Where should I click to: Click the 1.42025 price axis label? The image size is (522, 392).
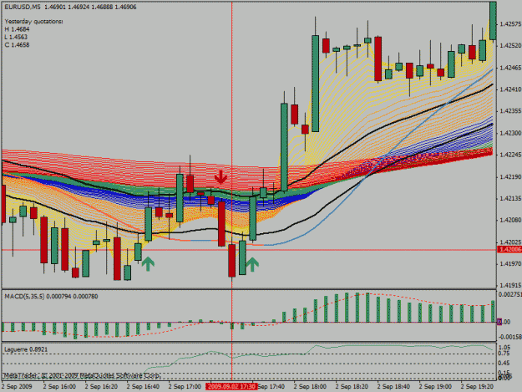(x=510, y=242)
